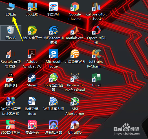This screenshot has width=148, height=139.
Task: Select calibre 64bit E-book shortcut
Action: point(96,6)
